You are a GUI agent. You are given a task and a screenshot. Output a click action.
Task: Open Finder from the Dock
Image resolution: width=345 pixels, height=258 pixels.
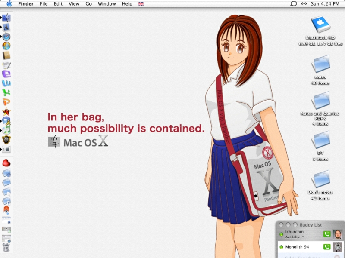[x=6, y=18]
